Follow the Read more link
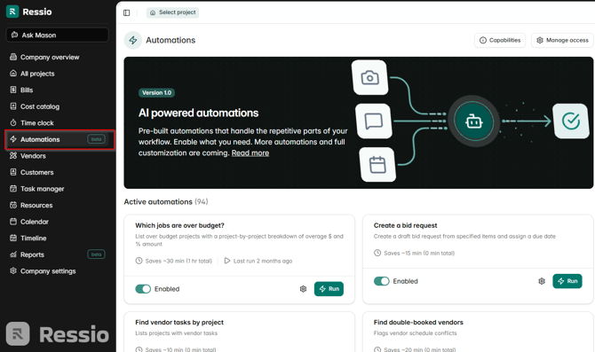Screen dimensions: 595x352 (250, 153)
